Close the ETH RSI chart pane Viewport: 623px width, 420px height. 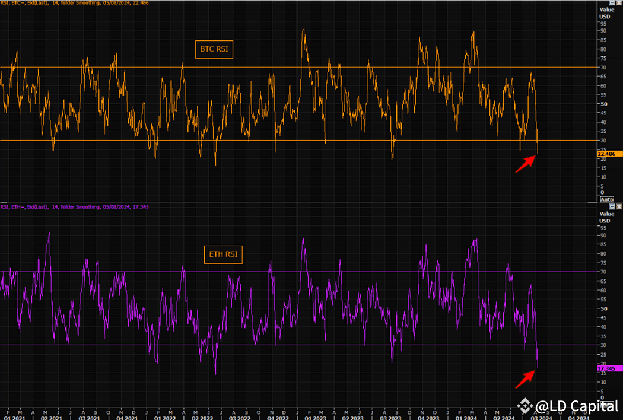[x=619, y=206]
